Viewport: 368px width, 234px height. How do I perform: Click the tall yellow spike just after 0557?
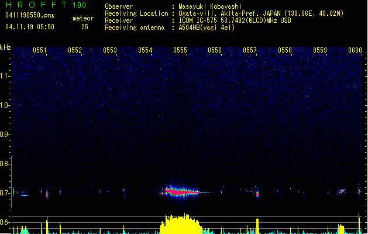coord(257,226)
